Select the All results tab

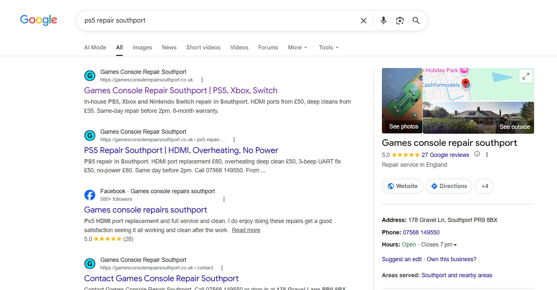pos(119,47)
